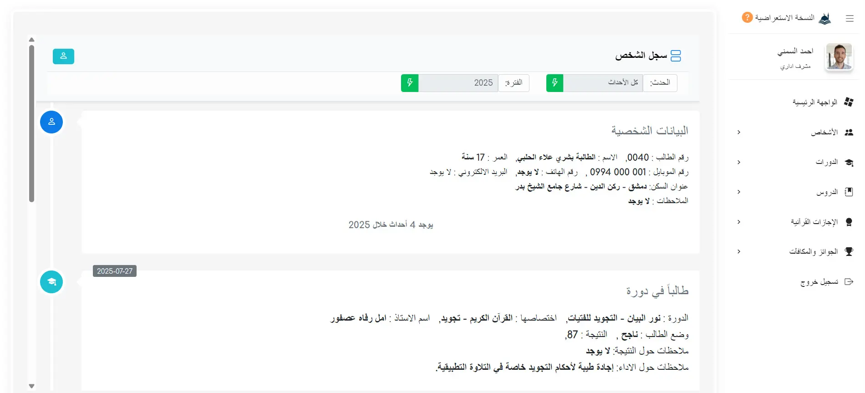Click the hamburger menu icon in sidebar
The height and width of the screenshot is (393, 865).
tap(850, 19)
